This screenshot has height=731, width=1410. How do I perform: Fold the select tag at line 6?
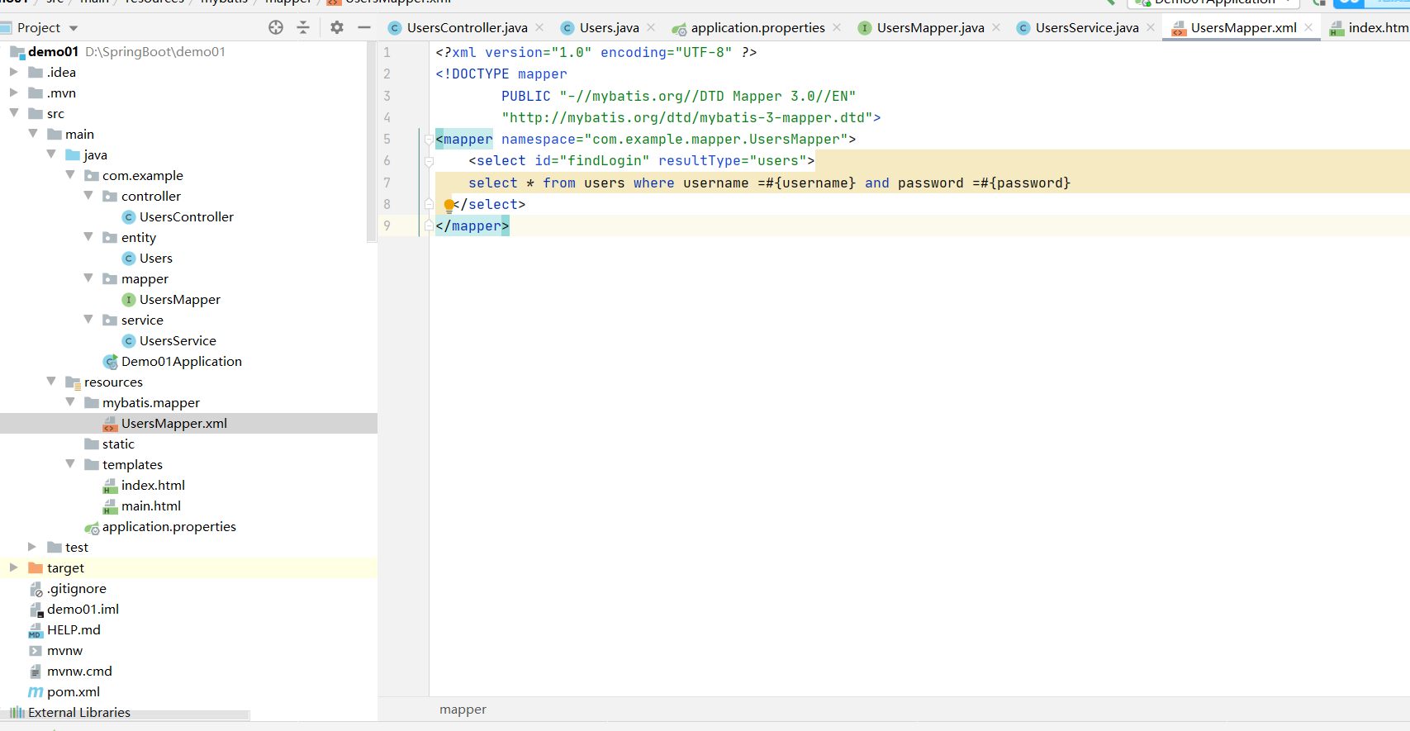tap(429, 161)
